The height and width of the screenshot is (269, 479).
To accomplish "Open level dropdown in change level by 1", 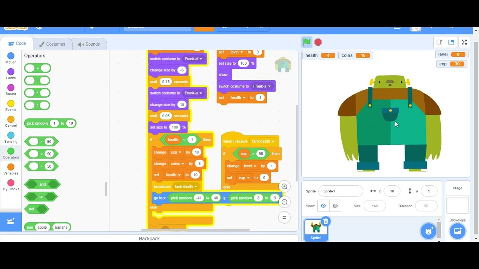I will [x=250, y=166].
